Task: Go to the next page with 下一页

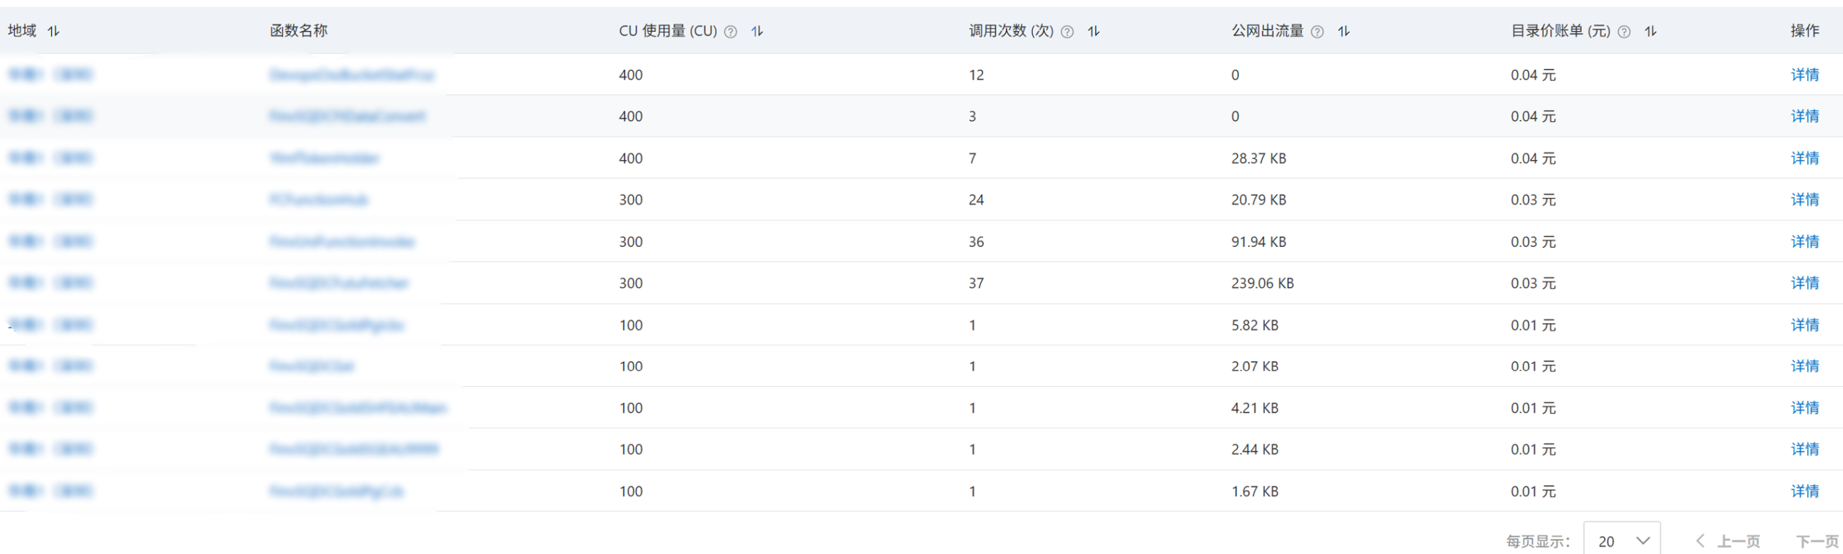Action: click(1816, 540)
